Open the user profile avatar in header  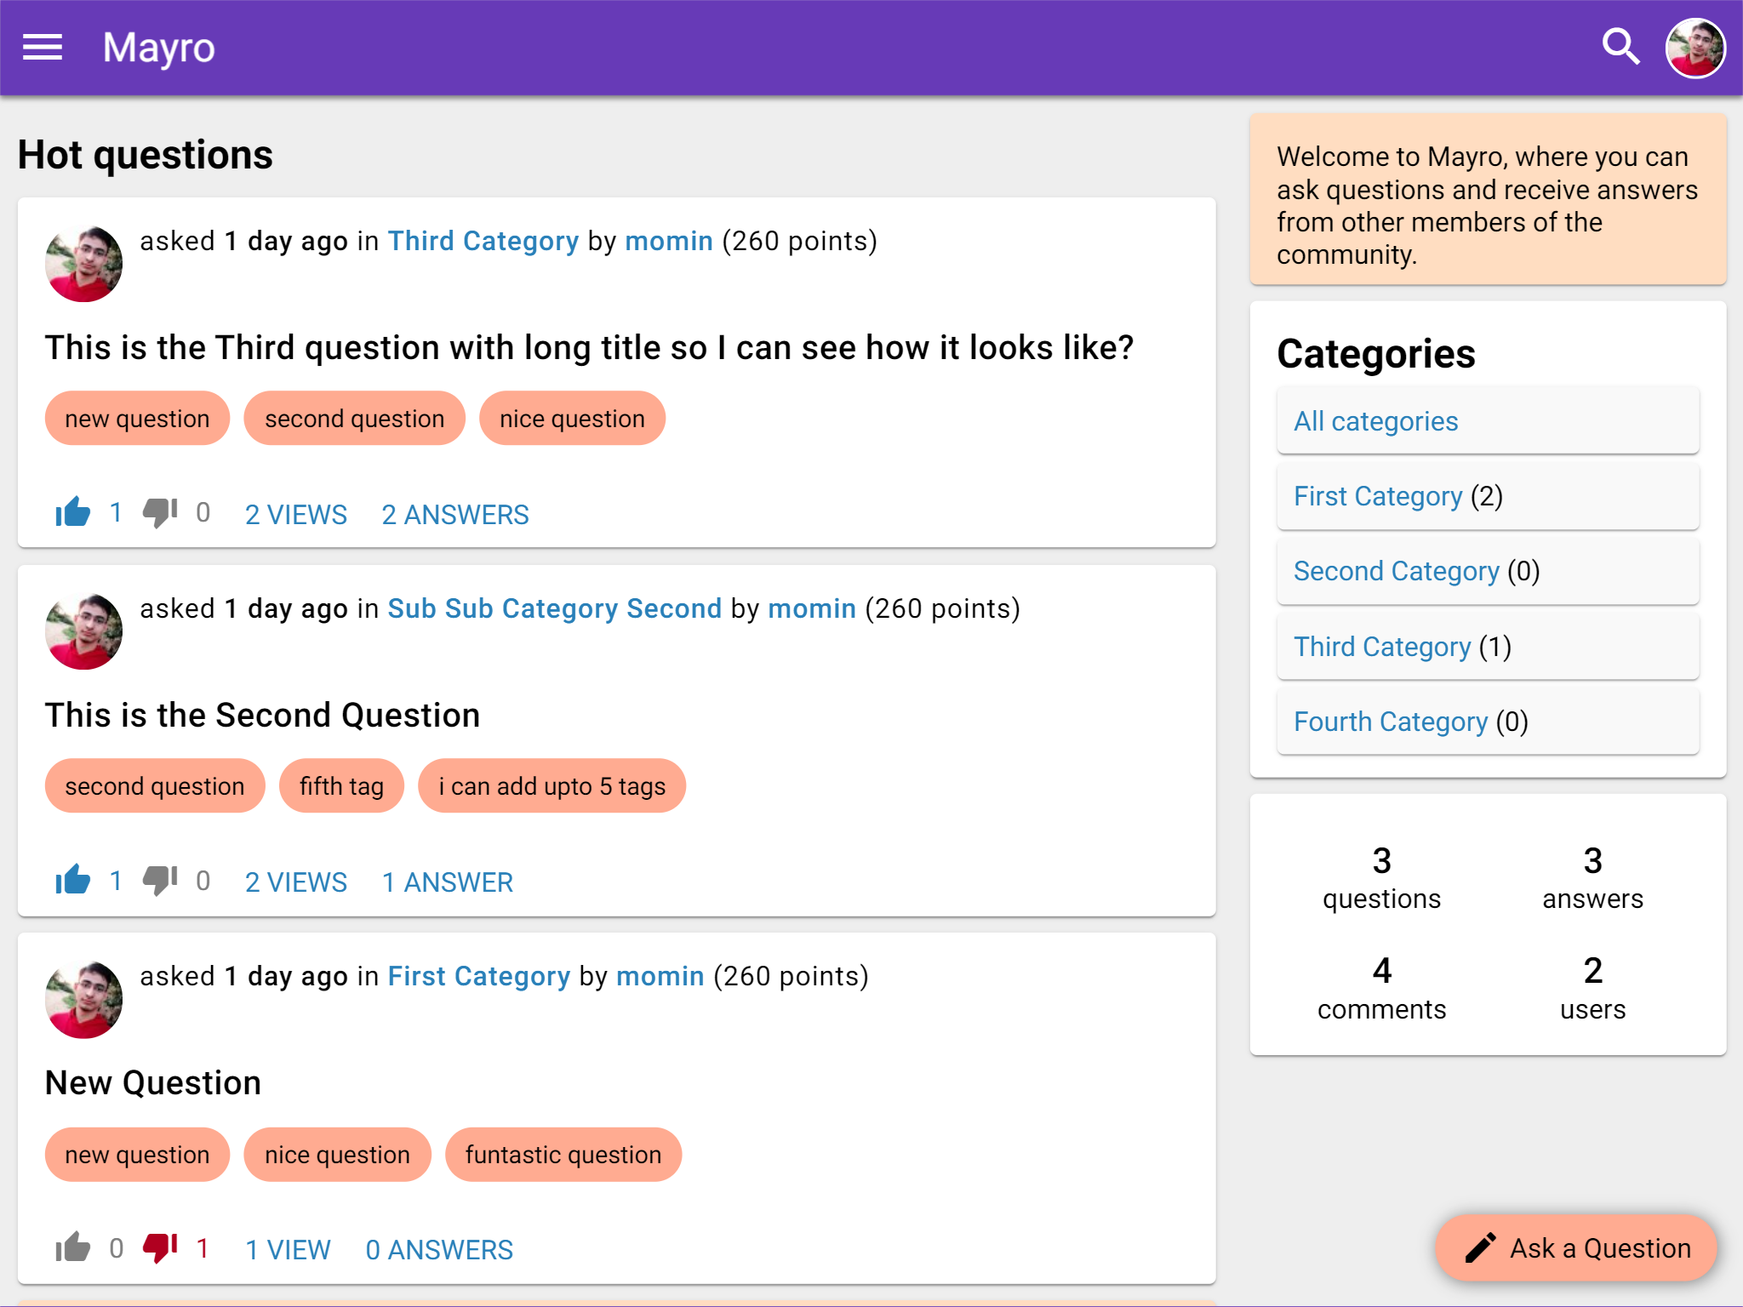click(1694, 48)
